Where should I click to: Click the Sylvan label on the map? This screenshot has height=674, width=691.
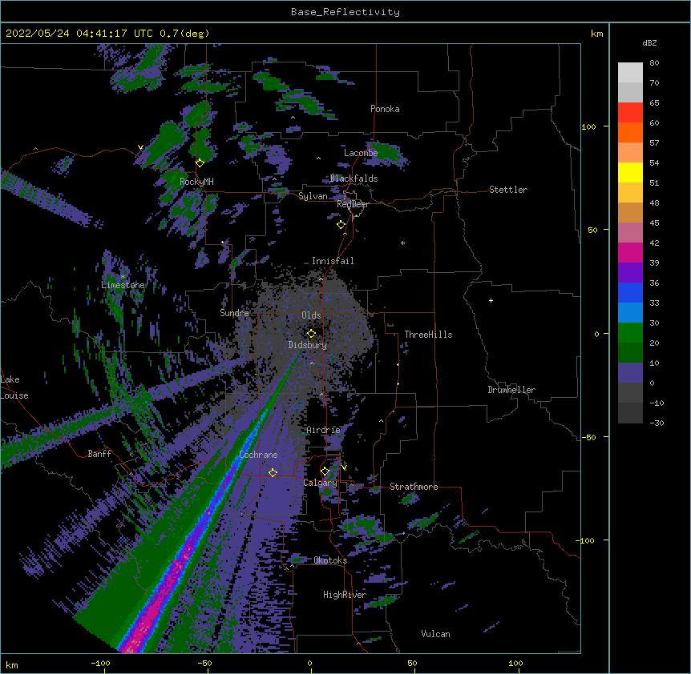pos(313,196)
